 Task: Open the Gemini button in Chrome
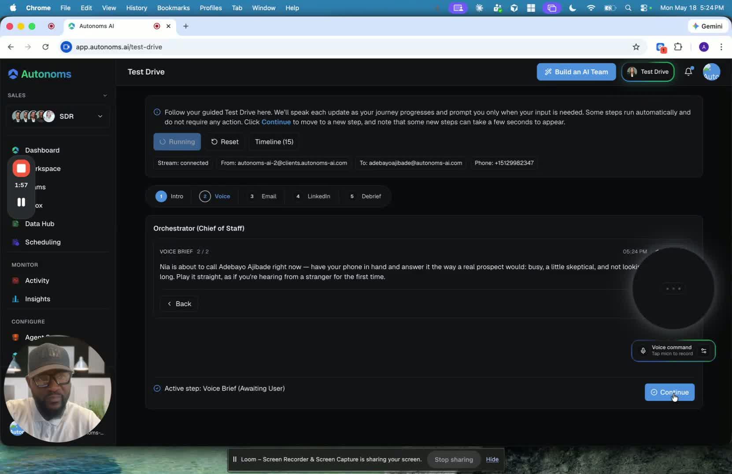(707, 26)
